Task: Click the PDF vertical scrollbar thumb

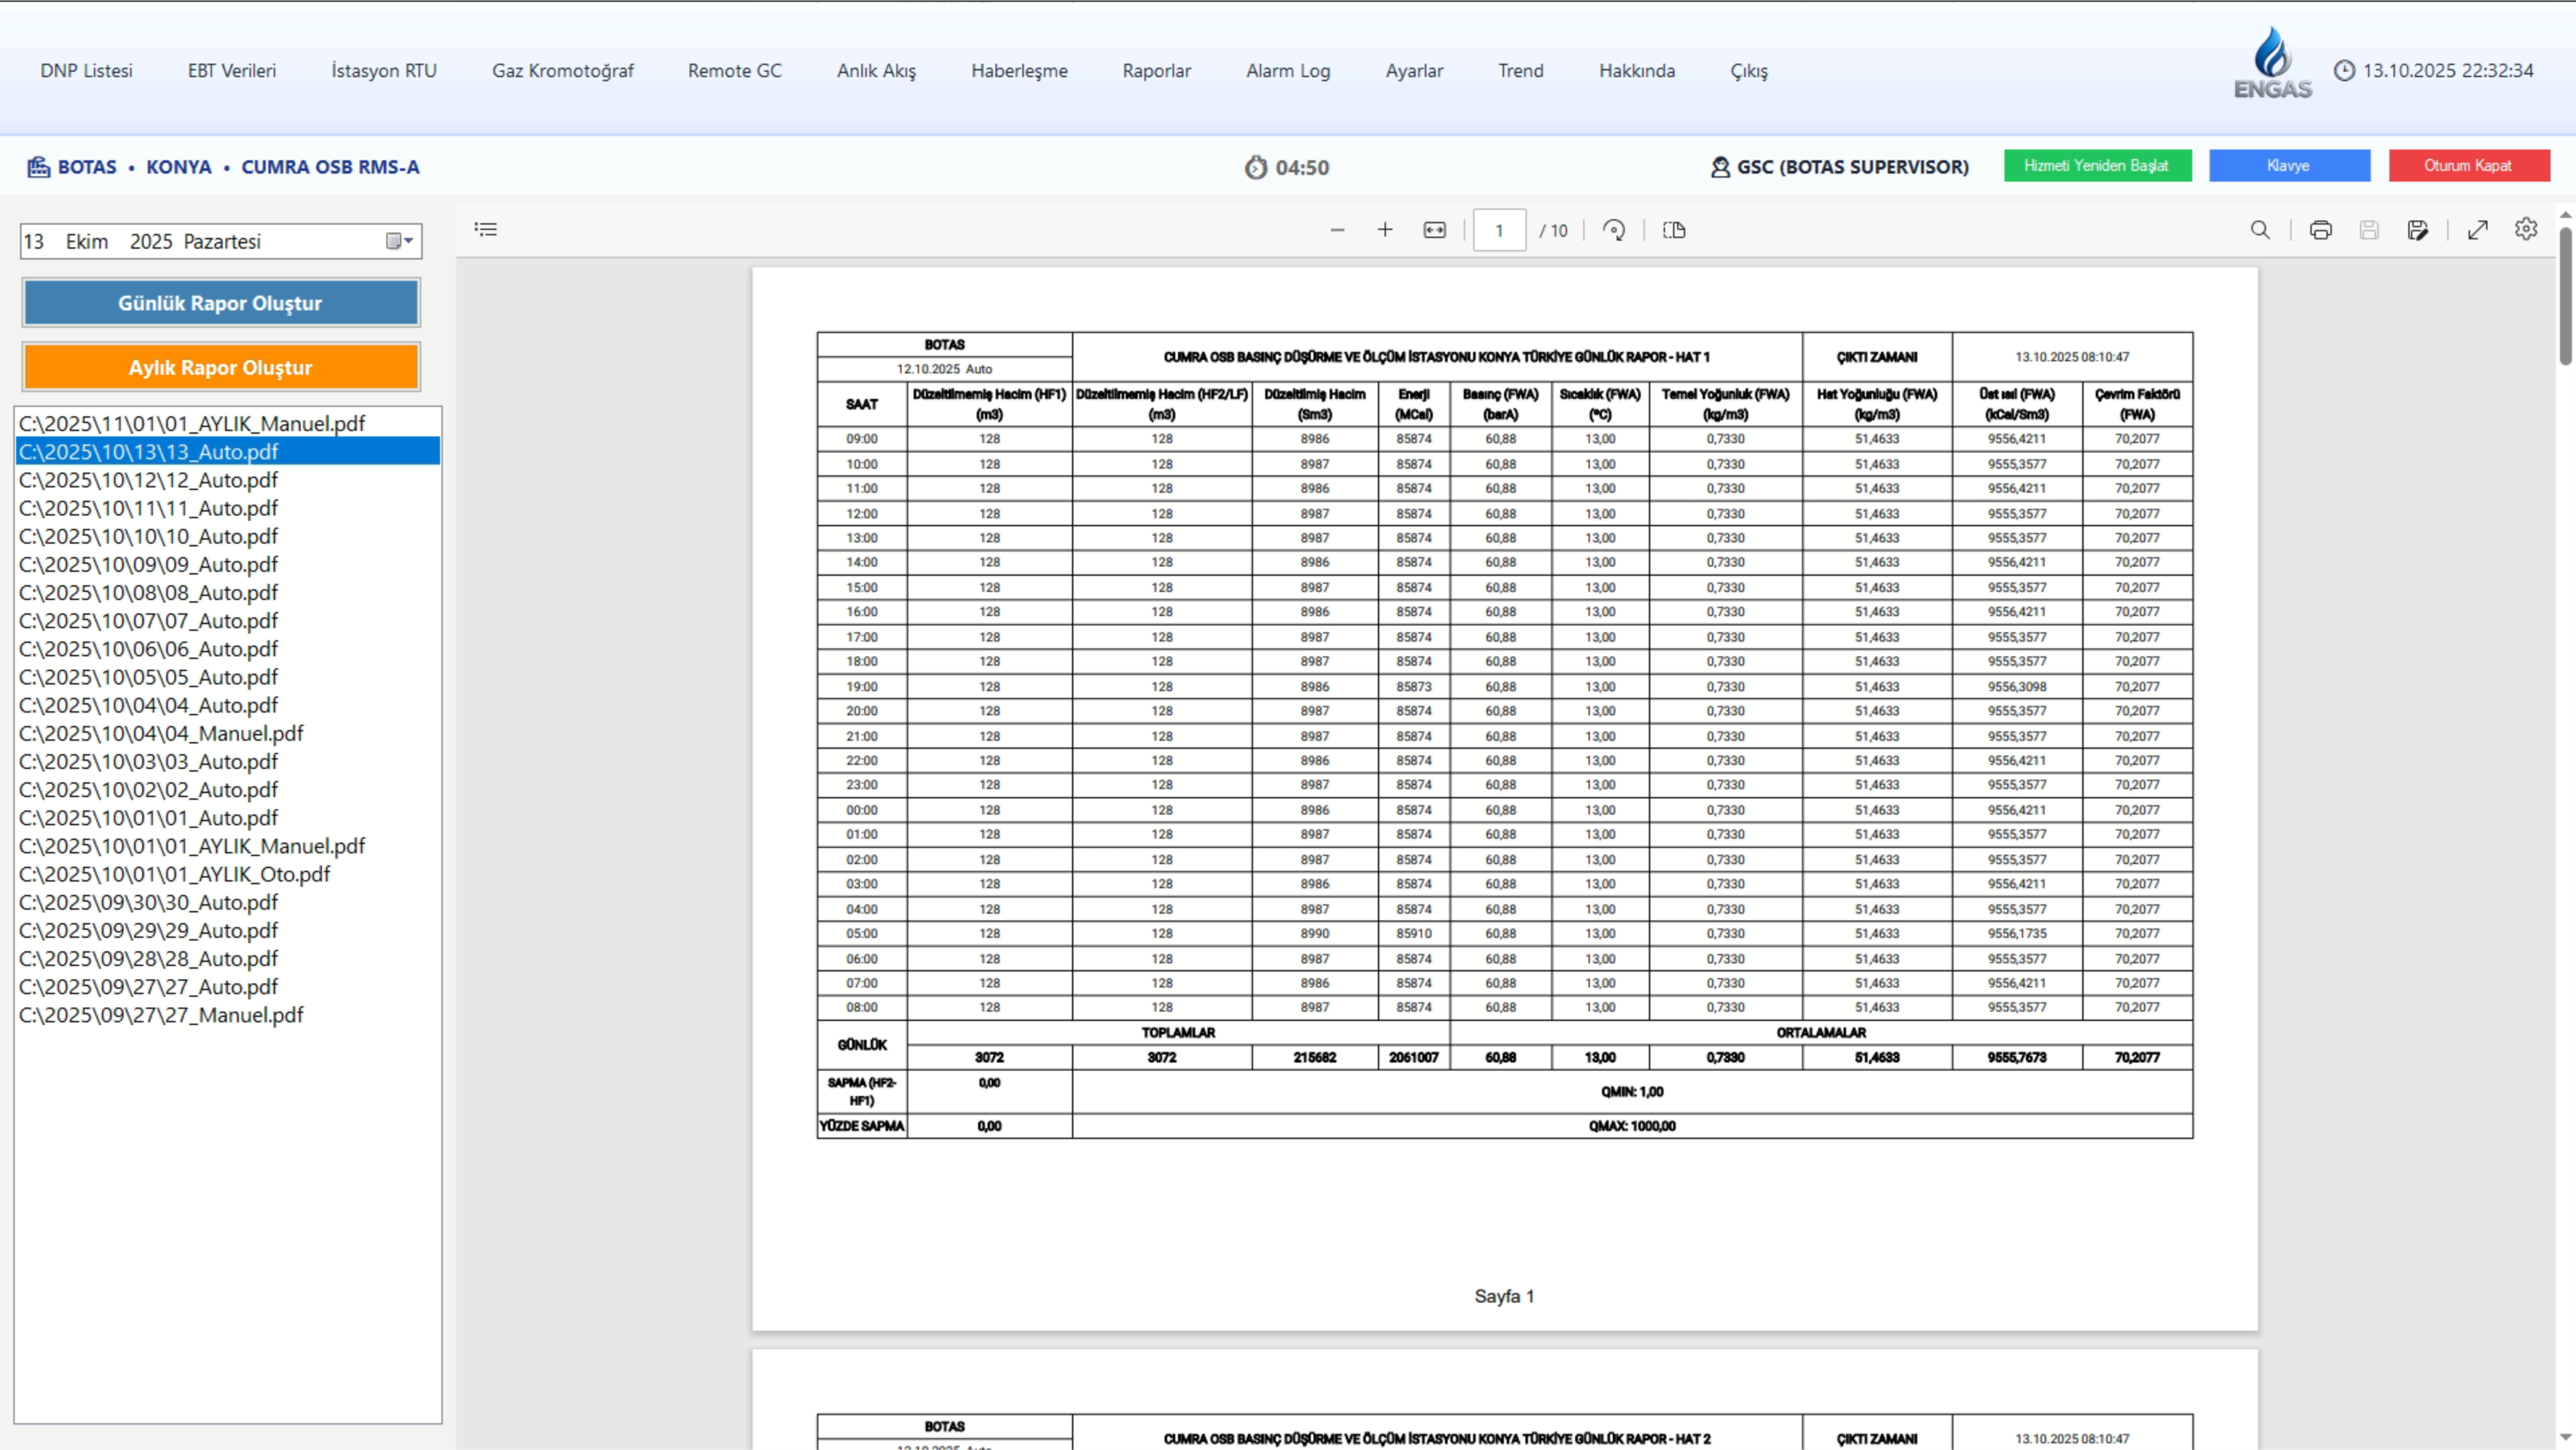Action: click(x=2566, y=295)
